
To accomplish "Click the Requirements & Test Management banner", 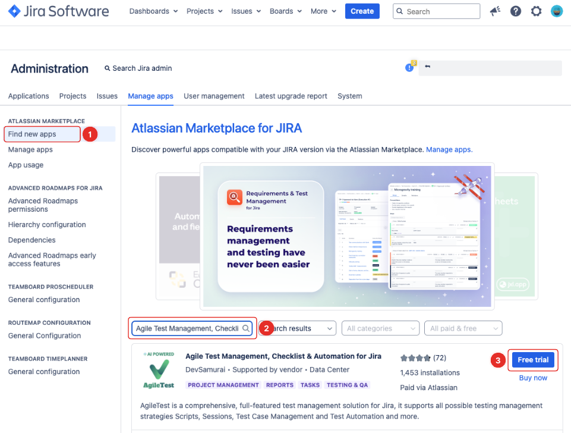I will click(347, 237).
